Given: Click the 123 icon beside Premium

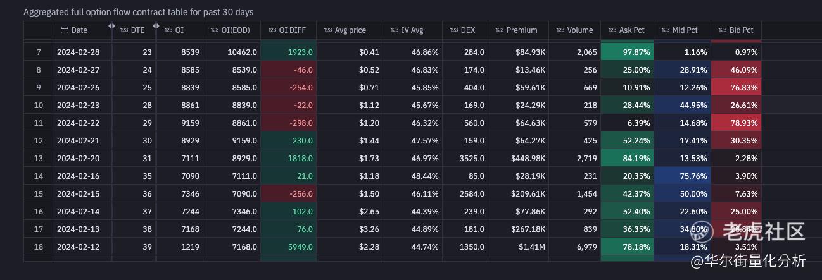Looking at the screenshot, I should (x=500, y=30).
